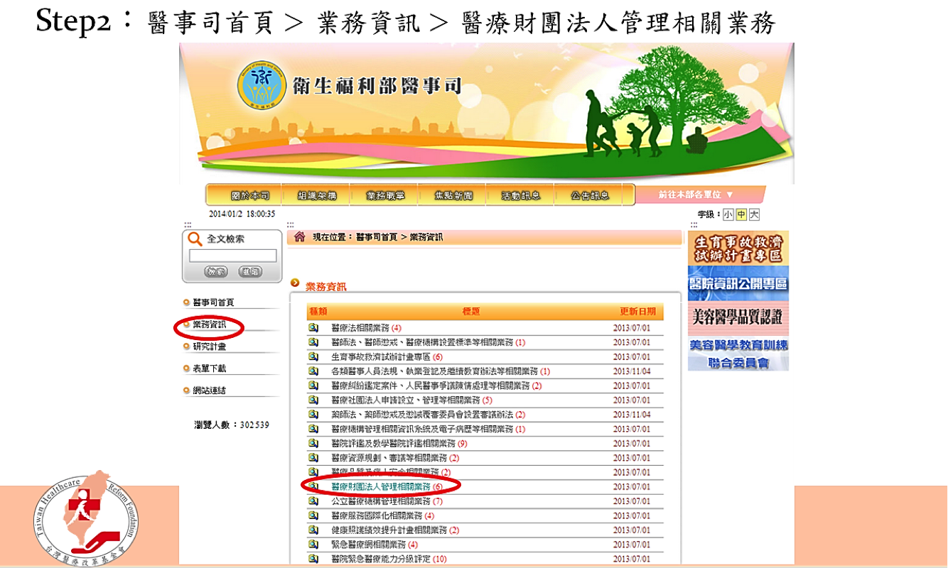Click the 進階 advanced search button

[249, 272]
